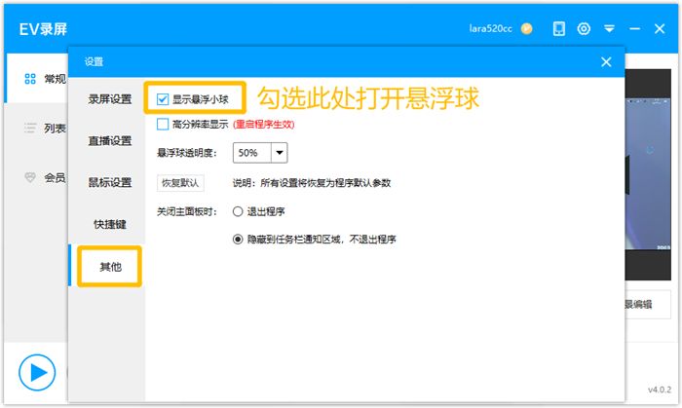Select the 退出程序 radio option

(238, 210)
